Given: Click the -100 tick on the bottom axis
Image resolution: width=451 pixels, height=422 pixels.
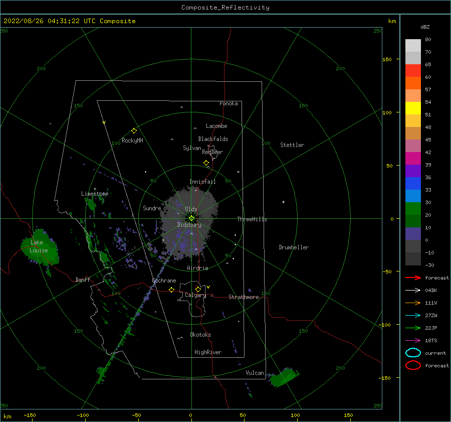Looking at the screenshot, I should click(83, 415).
